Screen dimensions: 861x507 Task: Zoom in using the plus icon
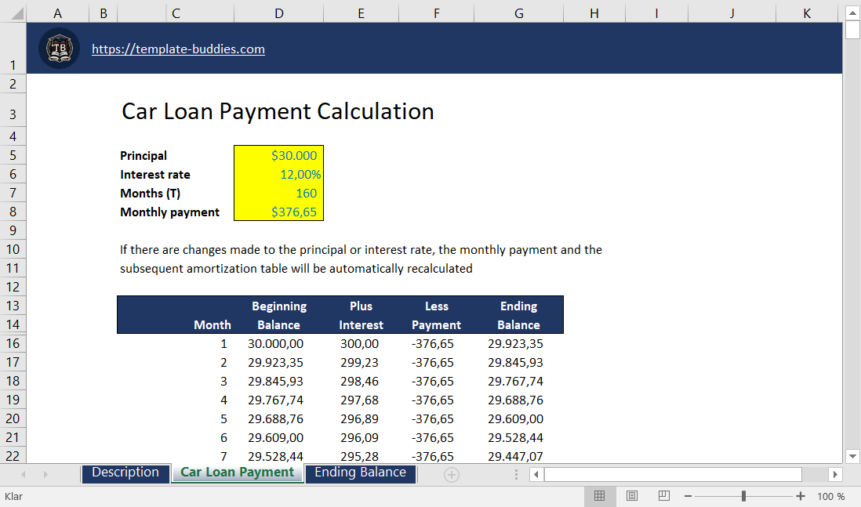point(801,496)
